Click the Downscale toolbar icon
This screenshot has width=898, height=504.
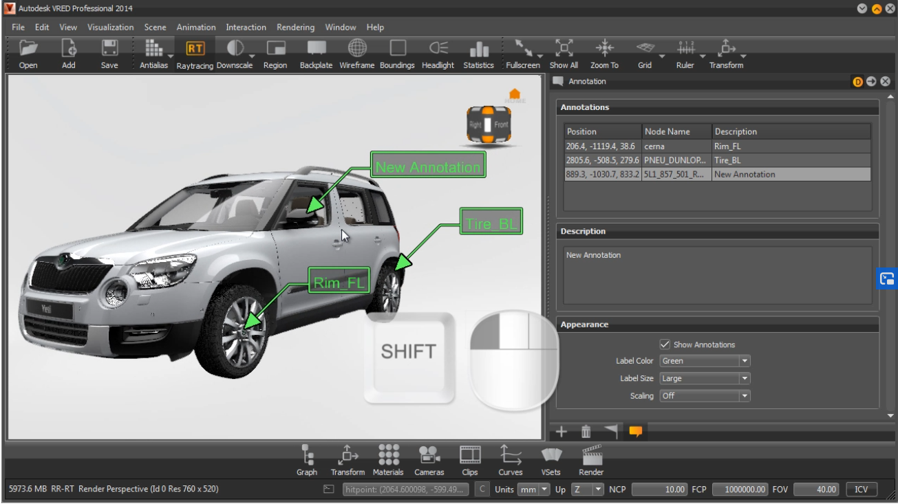pyautogui.click(x=235, y=48)
